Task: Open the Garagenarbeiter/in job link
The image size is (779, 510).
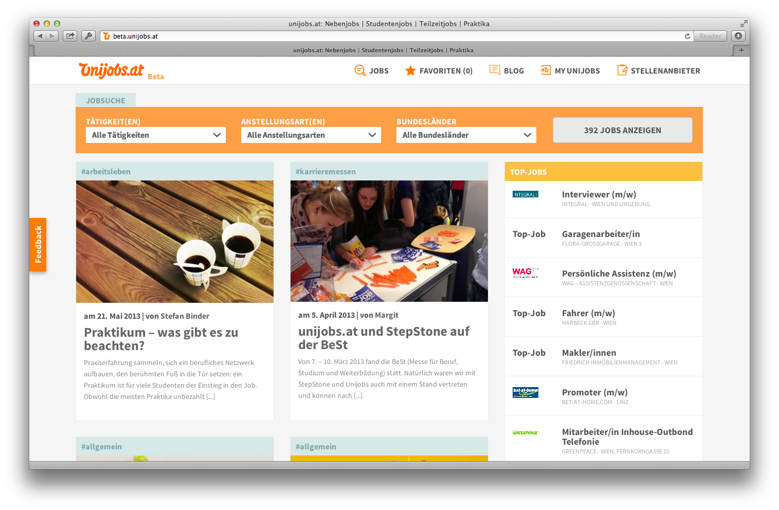Action: [x=601, y=234]
